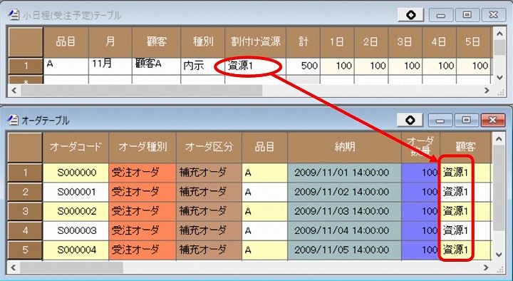Select the 月 column header
Image resolution: width=513 pixels, height=281 pixels.
tap(110, 42)
